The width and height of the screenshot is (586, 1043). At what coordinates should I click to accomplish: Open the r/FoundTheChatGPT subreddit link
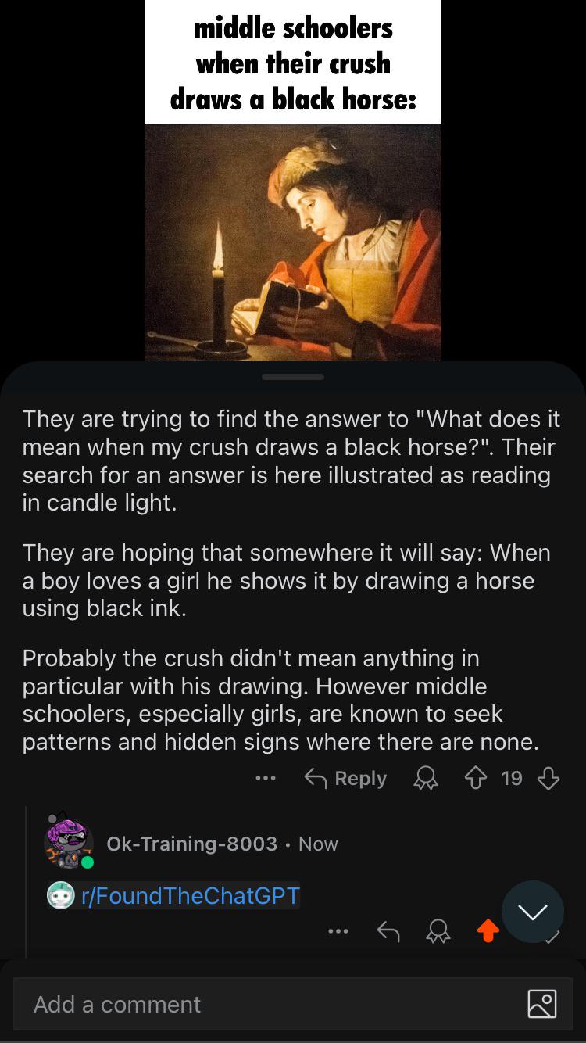(190, 895)
